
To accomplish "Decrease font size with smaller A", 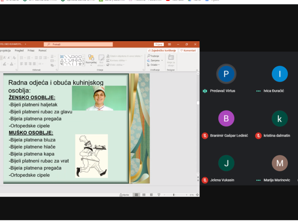I will 9,57.
